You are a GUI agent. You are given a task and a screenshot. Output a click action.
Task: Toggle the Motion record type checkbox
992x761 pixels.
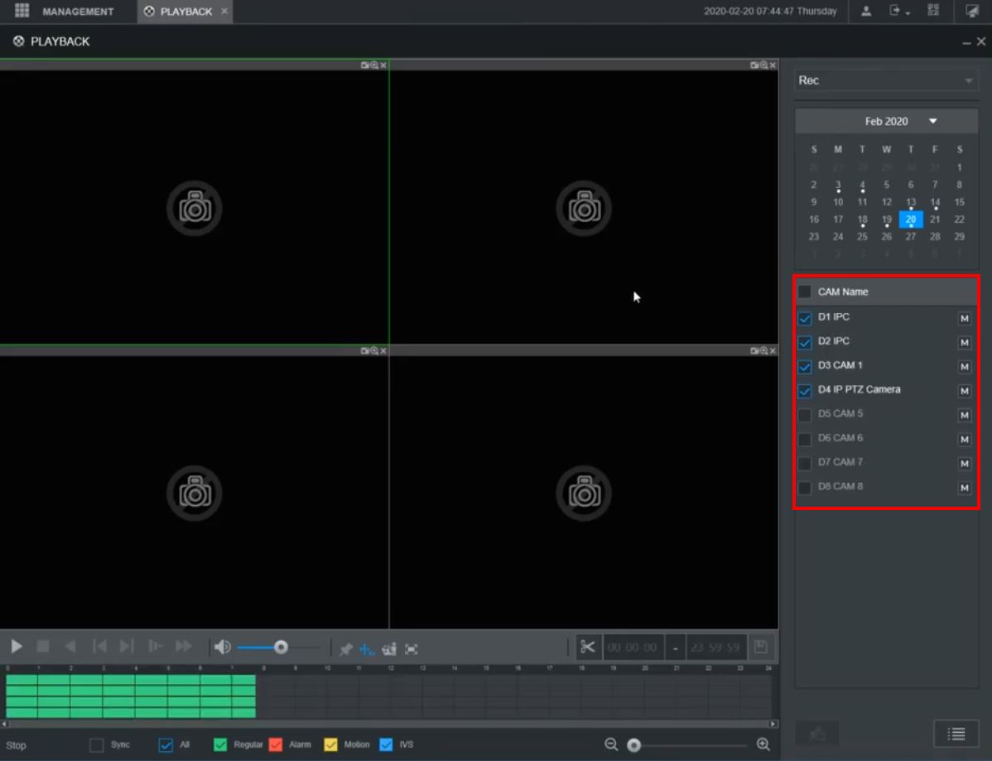point(331,744)
